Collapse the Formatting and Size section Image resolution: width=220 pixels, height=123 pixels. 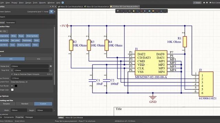pos(7,100)
